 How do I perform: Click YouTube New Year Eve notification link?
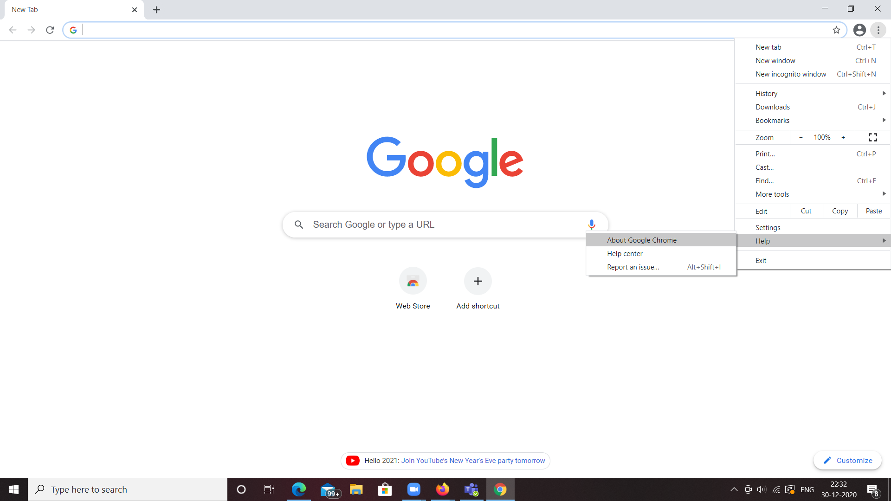pyautogui.click(x=473, y=460)
